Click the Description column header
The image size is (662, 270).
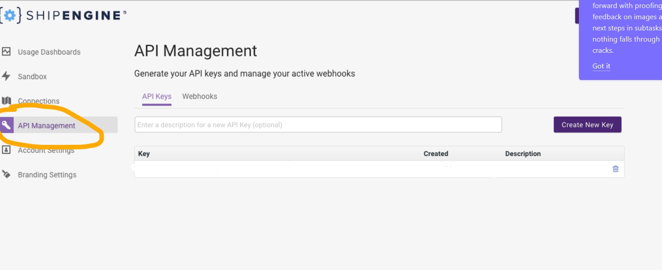523,154
